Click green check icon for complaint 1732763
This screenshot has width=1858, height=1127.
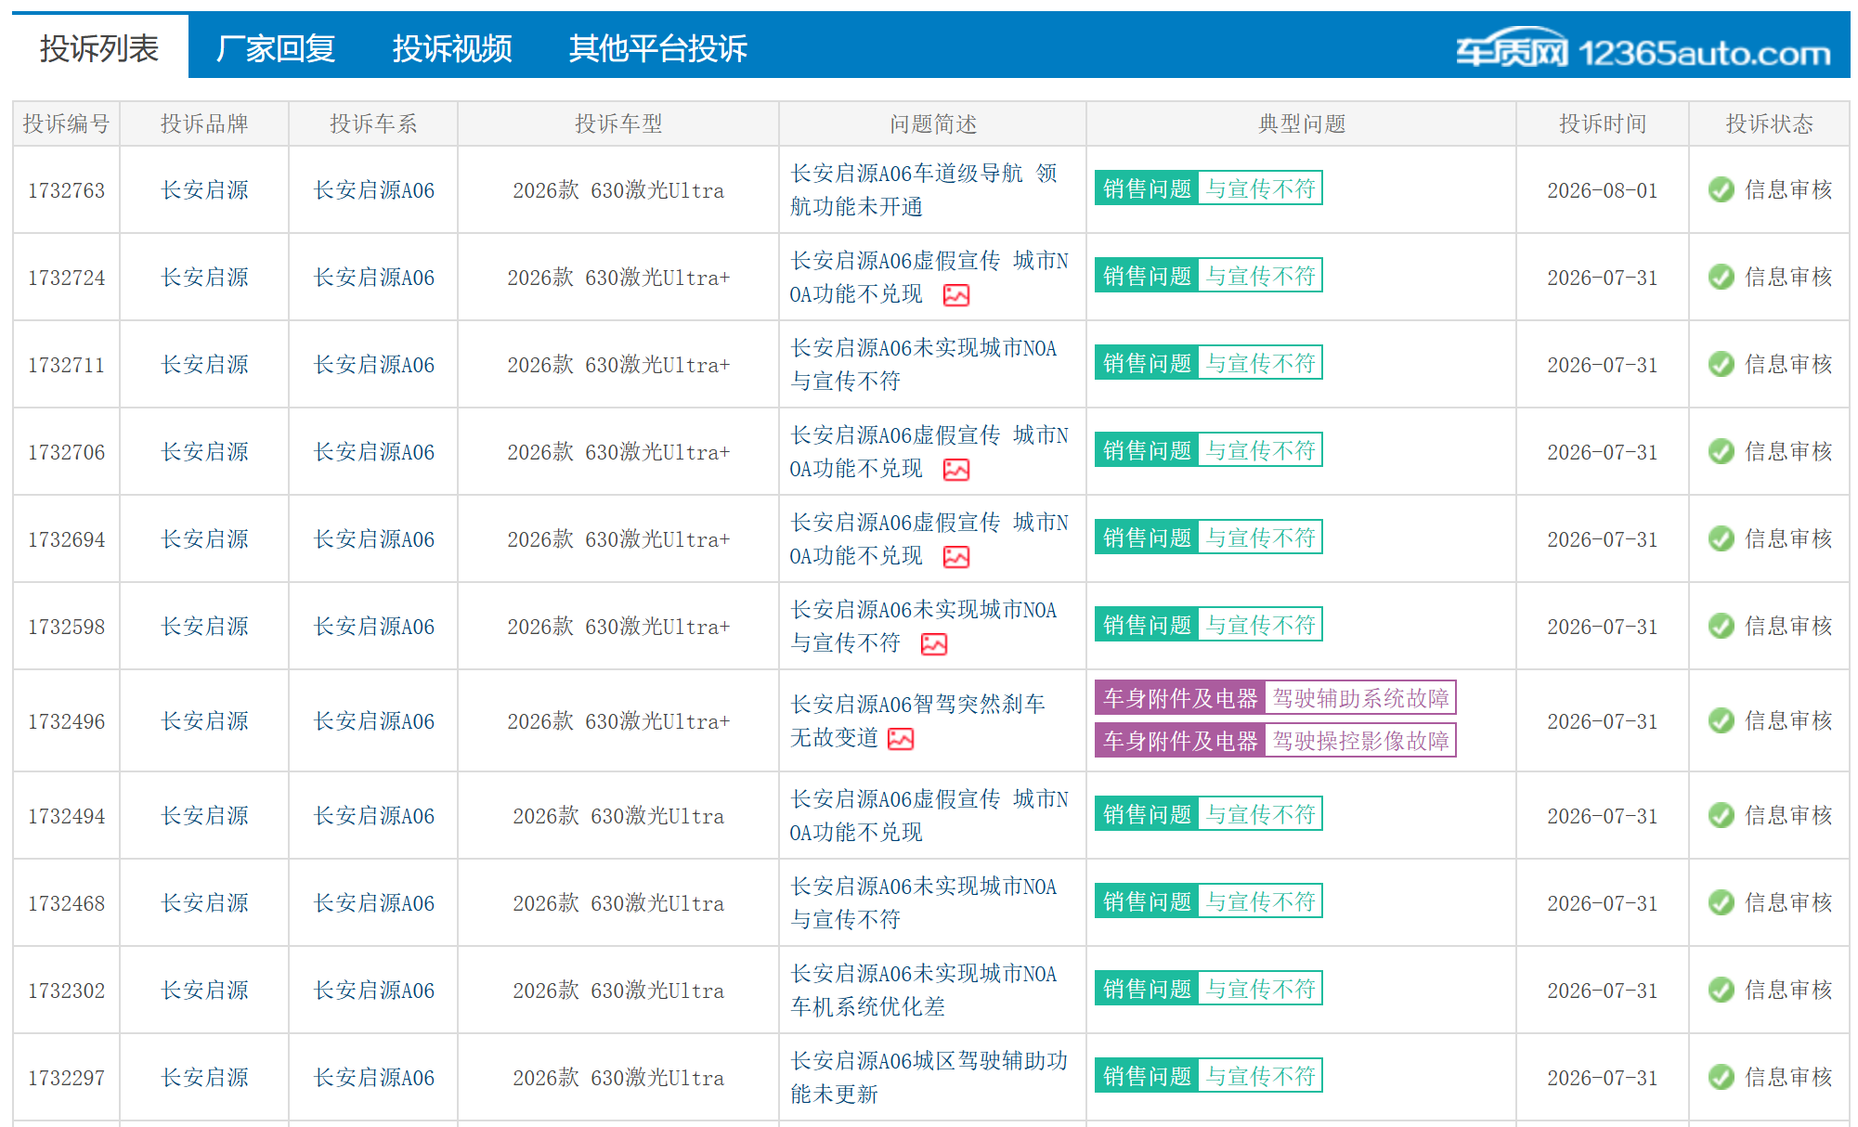point(1721,189)
